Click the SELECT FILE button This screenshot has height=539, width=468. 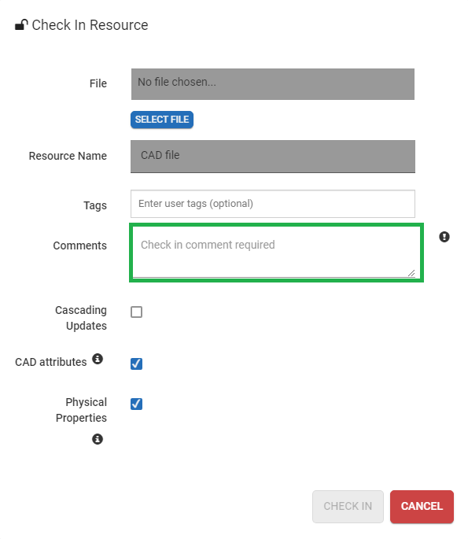pyautogui.click(x=162, y=120)
